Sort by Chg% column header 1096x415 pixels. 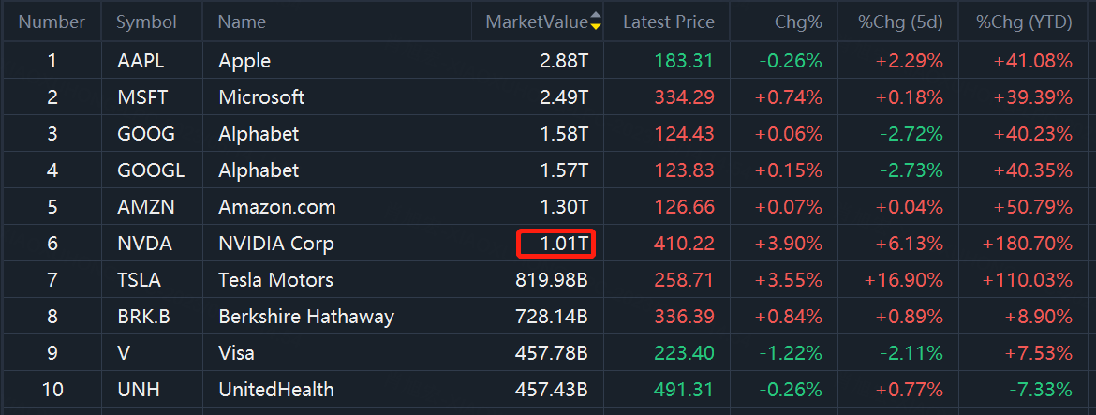click(x=798, y=22)
